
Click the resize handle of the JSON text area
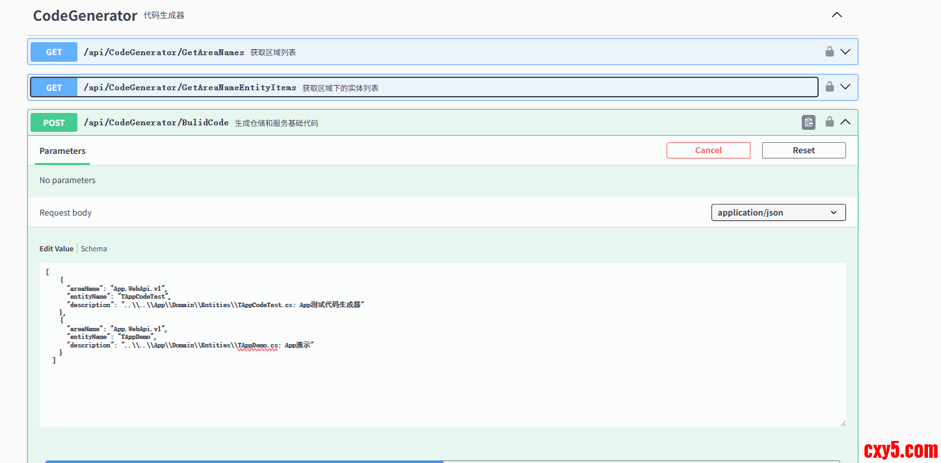tap(842, 423)
